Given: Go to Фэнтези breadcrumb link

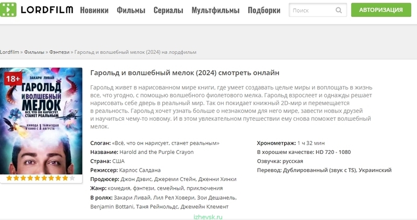Looking at the screenshot, I should [x=59, y=52].
